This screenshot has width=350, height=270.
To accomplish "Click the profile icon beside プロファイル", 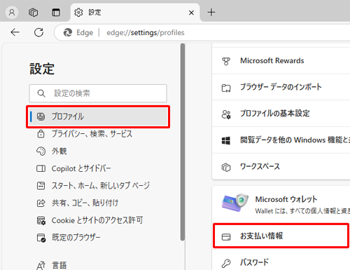I will (41, 116).
